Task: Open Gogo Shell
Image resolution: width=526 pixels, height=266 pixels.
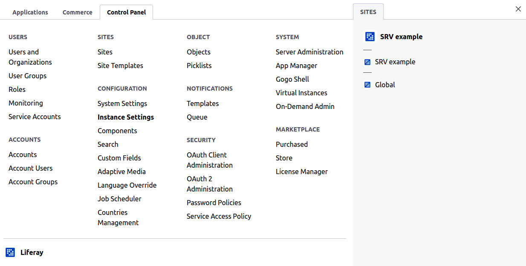Action: 292,79
